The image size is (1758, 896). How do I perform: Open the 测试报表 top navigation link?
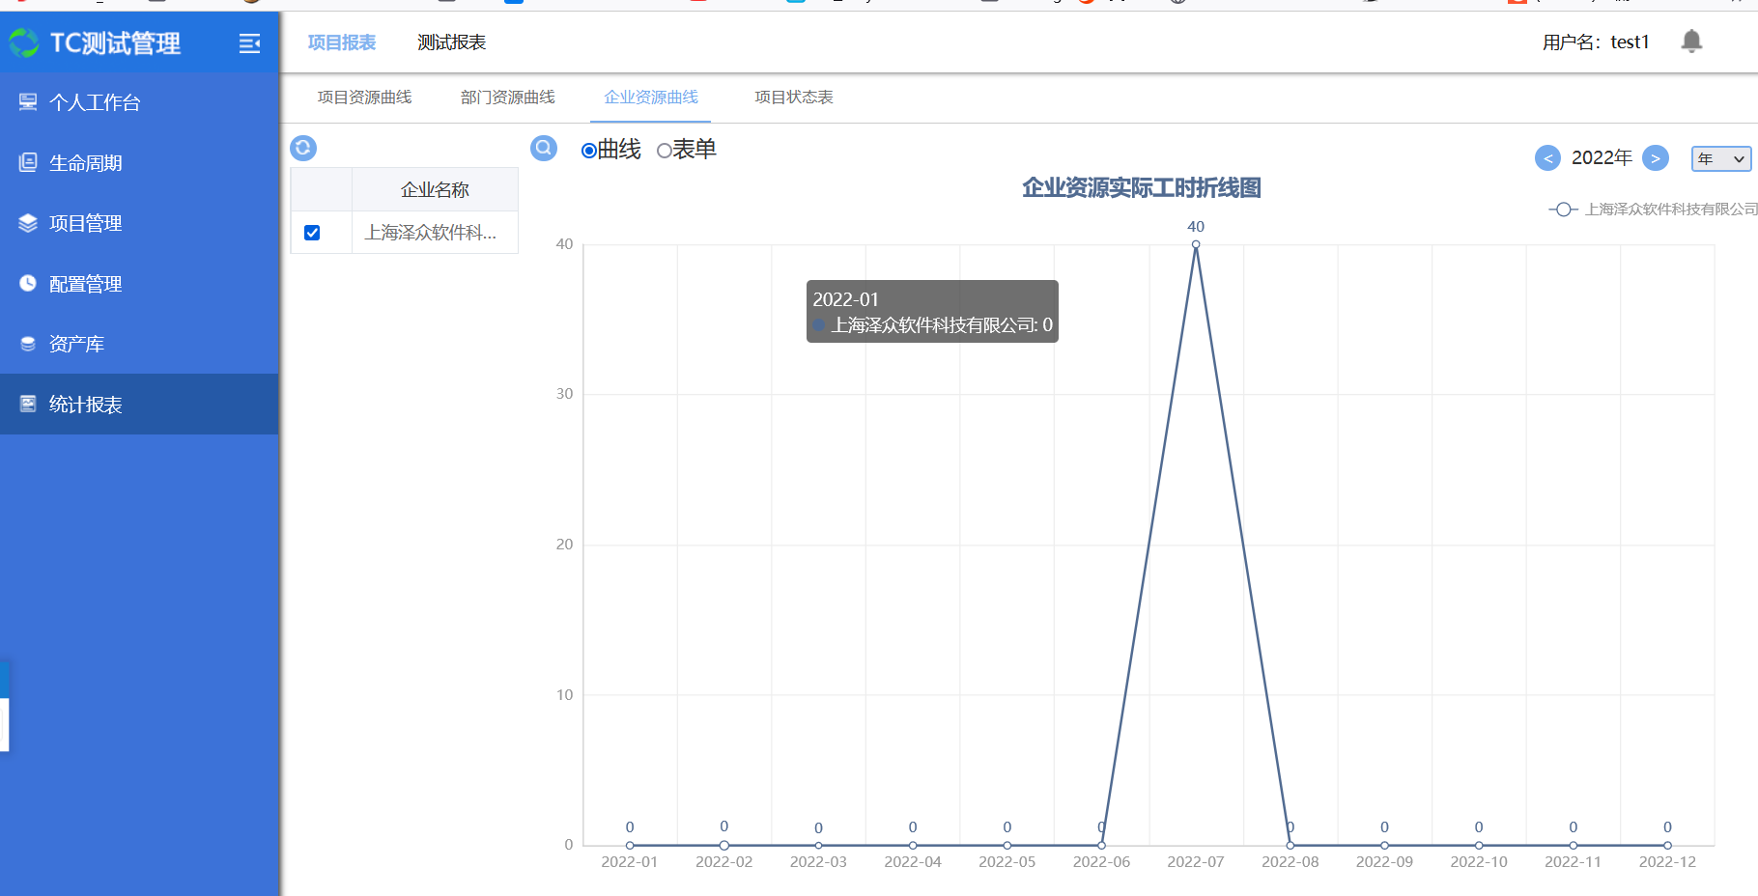pyautogui.click(x=451, y=42)
